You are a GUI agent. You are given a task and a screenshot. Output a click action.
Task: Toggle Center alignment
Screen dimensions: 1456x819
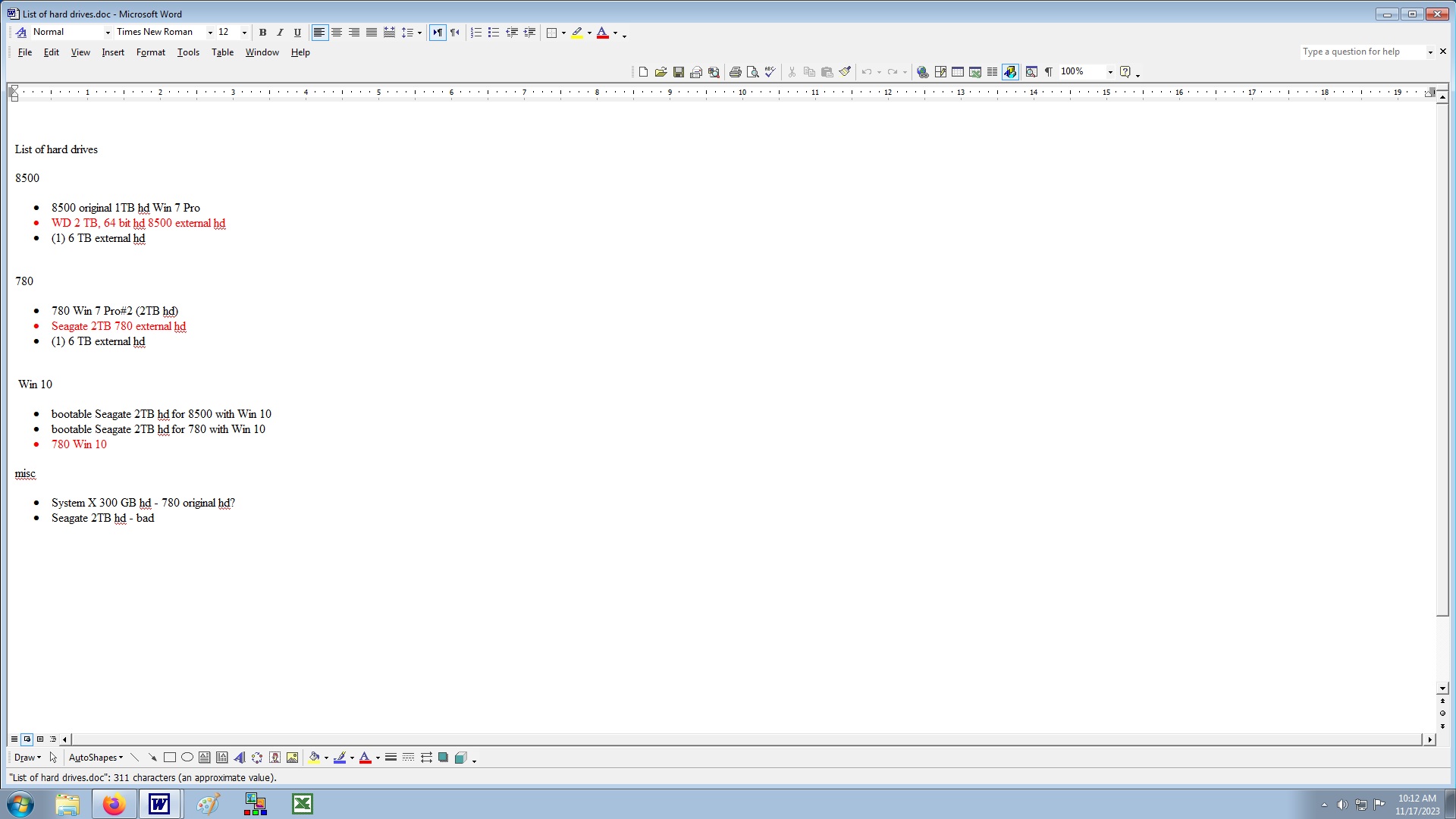337,33
